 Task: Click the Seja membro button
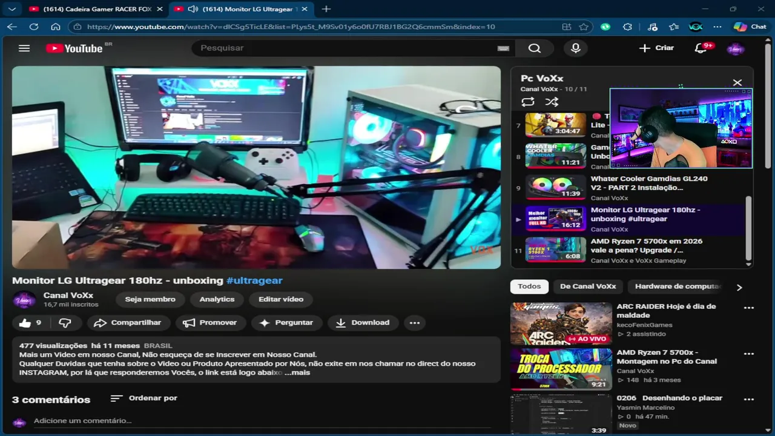pos(150,299)
